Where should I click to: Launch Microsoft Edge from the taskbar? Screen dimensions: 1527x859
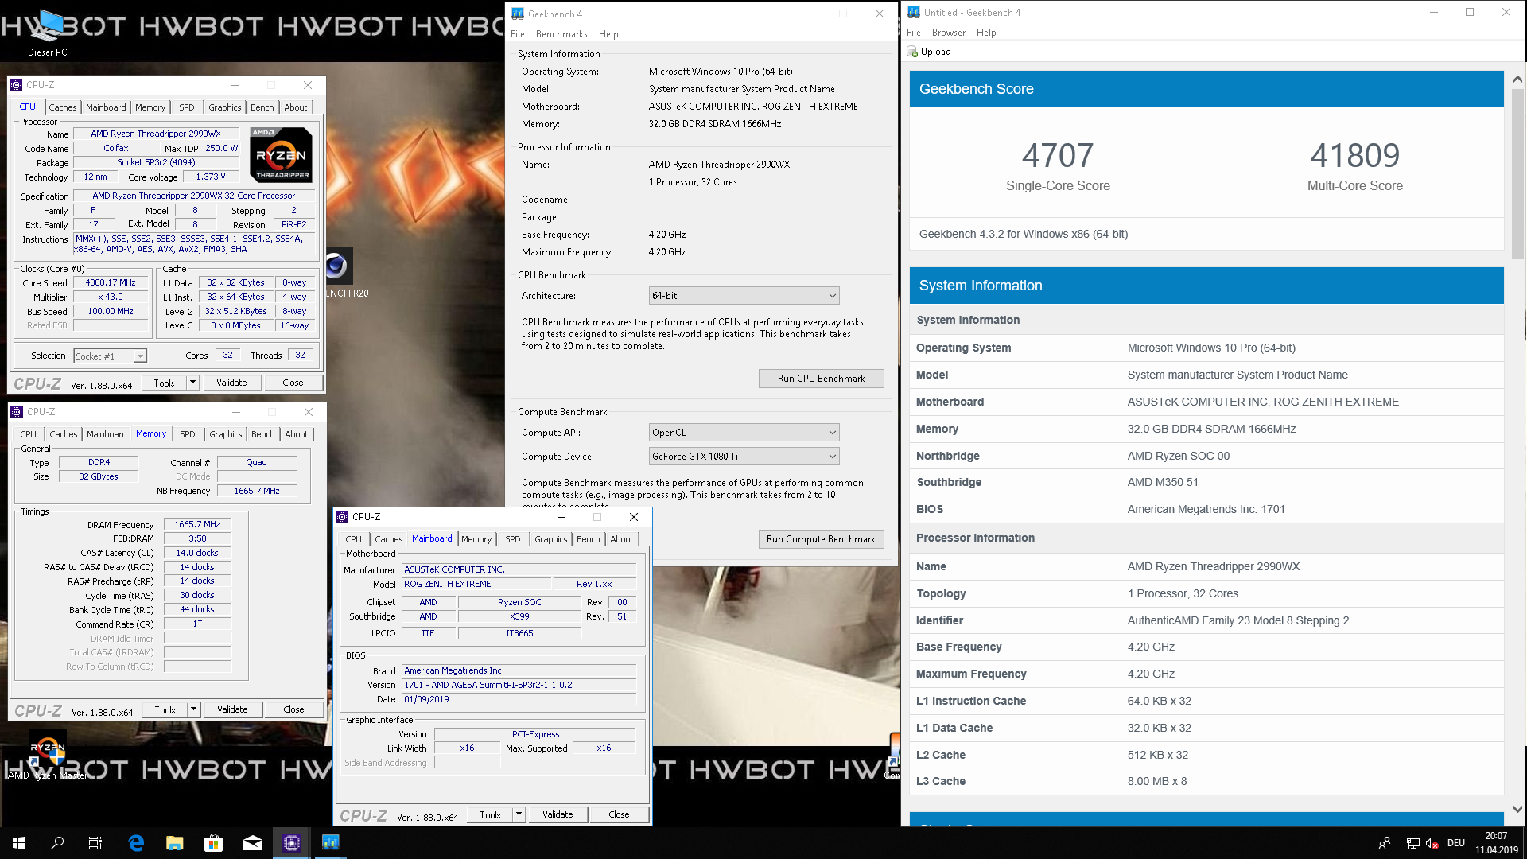pyautogui.click(x=136, y=842)
